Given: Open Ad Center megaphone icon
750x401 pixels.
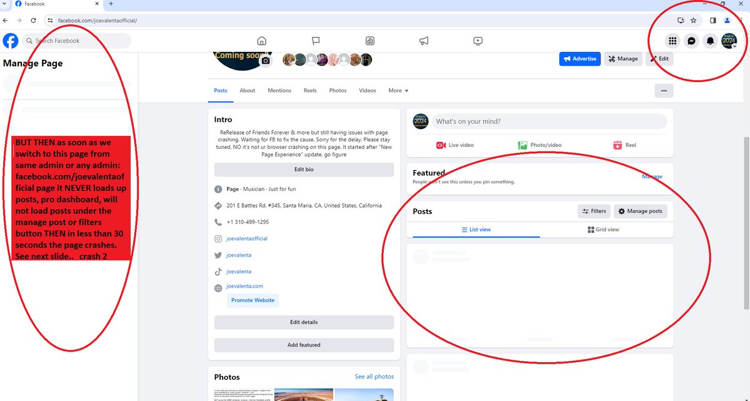Looking at the screenshot, I should [424, 41].
